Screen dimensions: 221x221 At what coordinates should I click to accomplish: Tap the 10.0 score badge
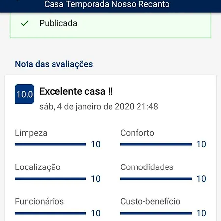point(25,94)
